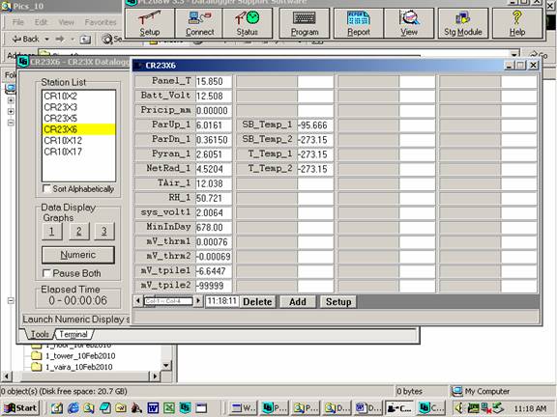Select station CR10X2 in Station List
The width and height of the screenshot is (557, 417).
(x=79, y=96)
